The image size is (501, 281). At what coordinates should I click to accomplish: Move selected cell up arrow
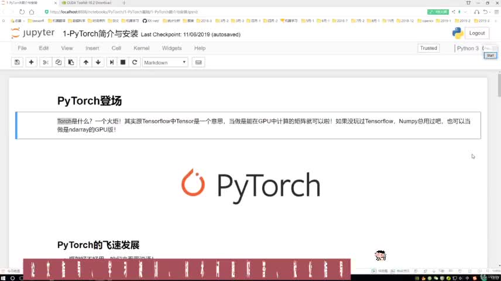click(x=86, y=62)
